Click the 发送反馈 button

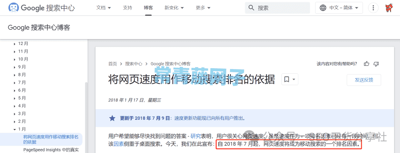[364, 80]
